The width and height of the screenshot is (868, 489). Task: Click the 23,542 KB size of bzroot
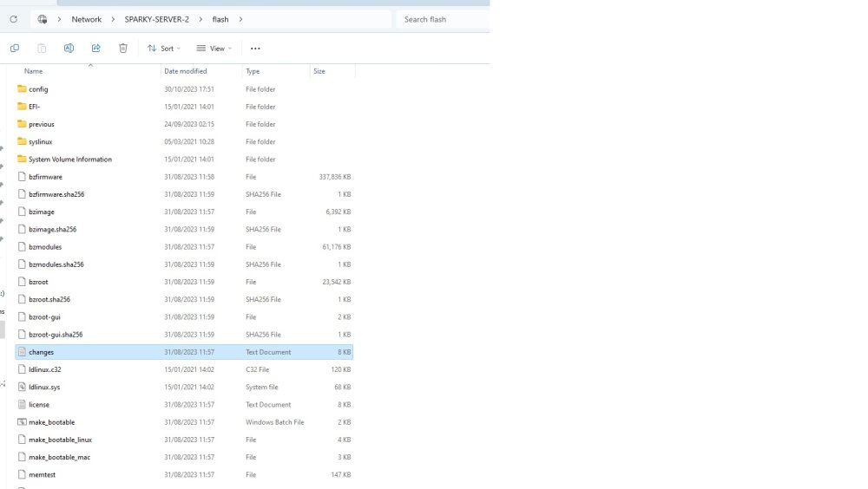click(x=337, y=282)
